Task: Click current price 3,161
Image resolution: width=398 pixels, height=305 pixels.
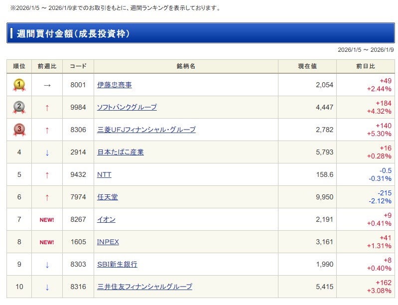Action: pyautogui.click(x=324, y=242)
